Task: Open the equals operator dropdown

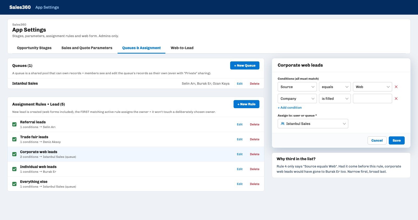Action: pyautogui.click(x=335, y=87)
